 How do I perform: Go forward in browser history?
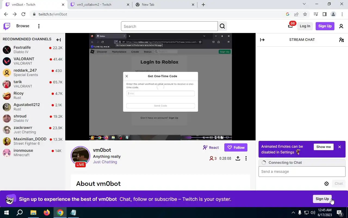point(15,14)
